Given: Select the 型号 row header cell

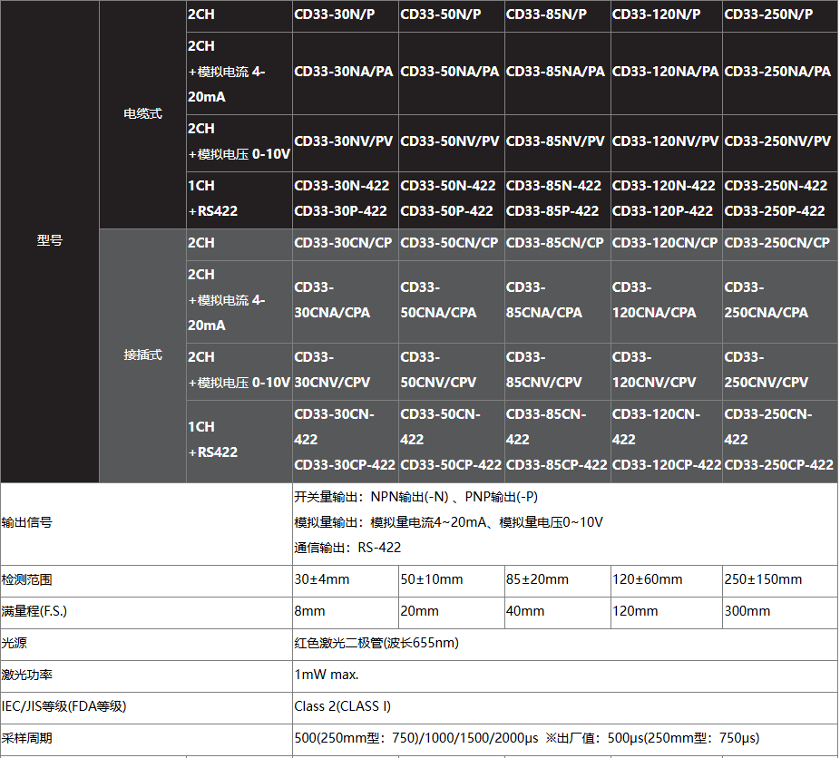Looking at the screenshot, I should (x=50, y=241).
